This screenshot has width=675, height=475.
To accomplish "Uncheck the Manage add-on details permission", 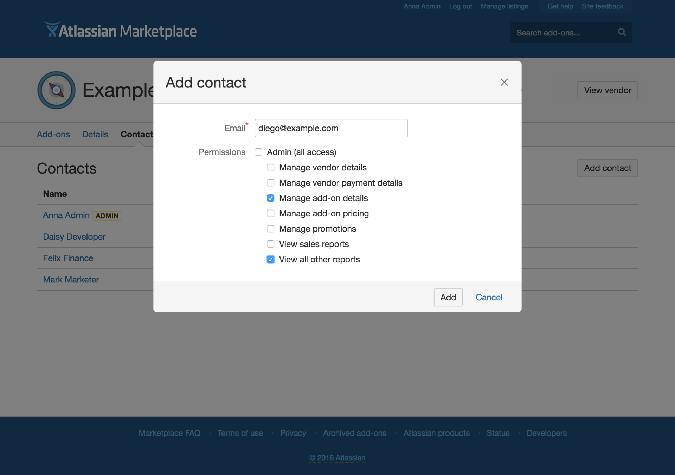I will click(x=270, y=198).
